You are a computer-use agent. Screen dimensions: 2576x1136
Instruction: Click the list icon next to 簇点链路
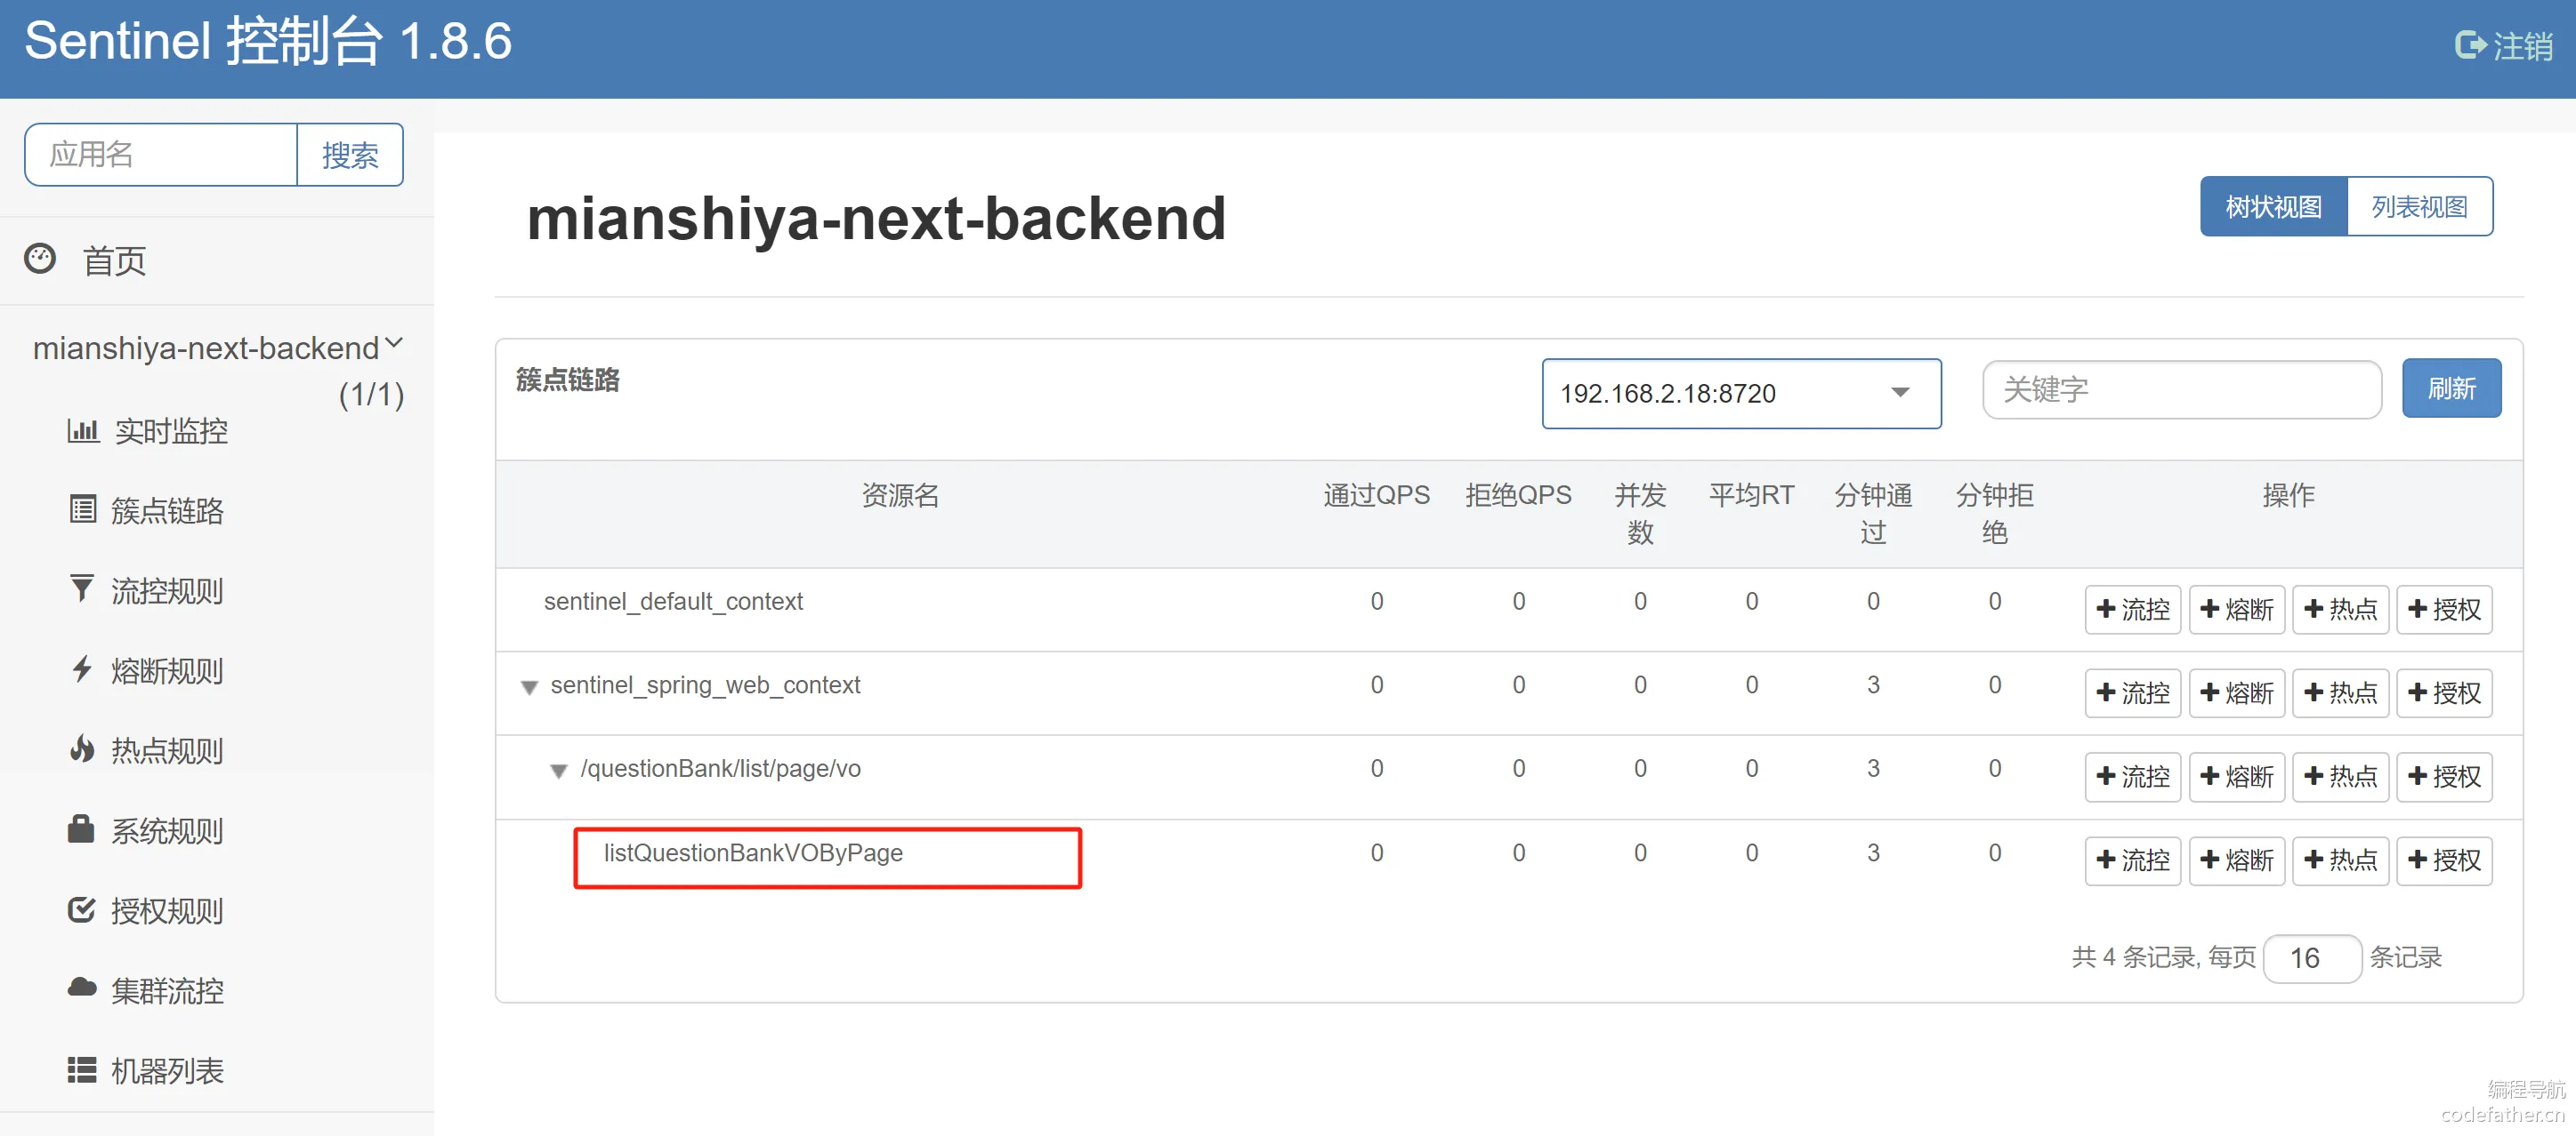(x=82, y=509)
